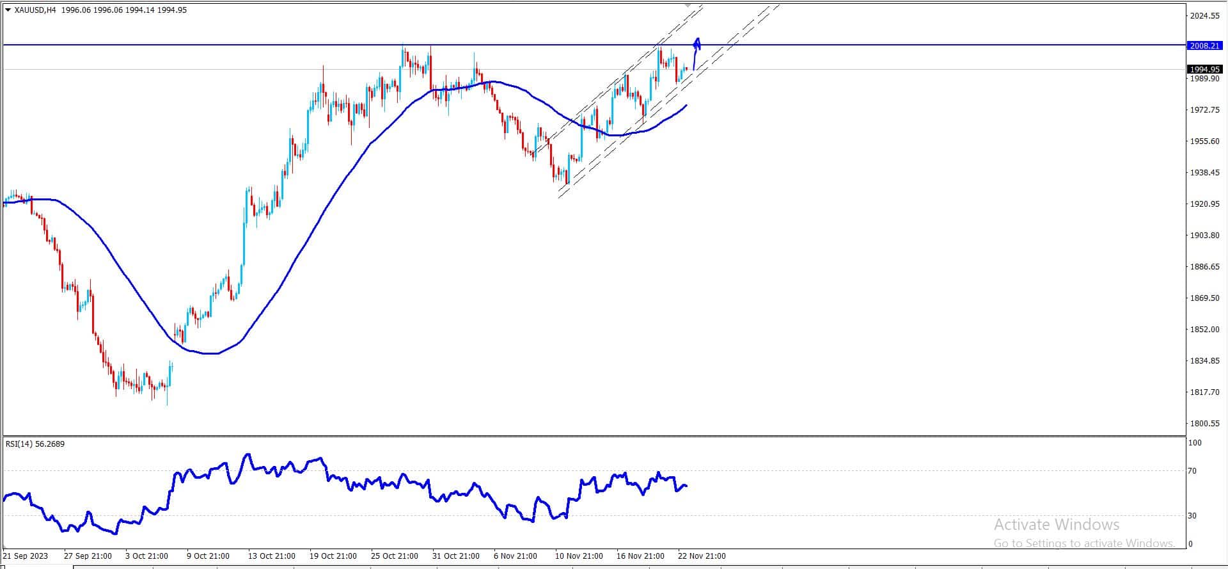This screenshot has height=569, width=1228.
Task: Click the 1852.00 price scale value
Action: pos(1204,330)
